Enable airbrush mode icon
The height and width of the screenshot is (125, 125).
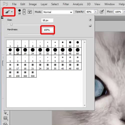pyautogui.click(x=102, y=12)
